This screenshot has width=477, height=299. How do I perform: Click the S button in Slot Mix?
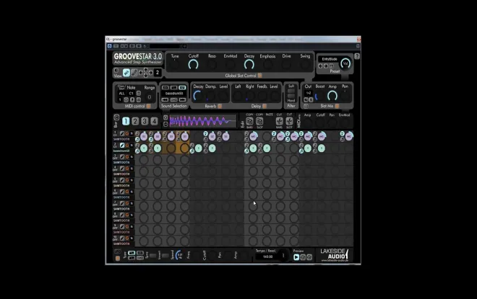311,99
